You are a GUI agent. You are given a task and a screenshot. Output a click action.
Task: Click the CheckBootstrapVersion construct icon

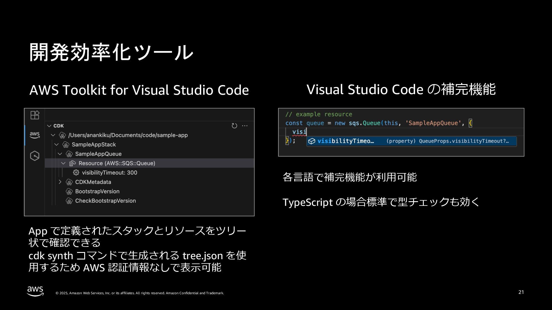point(69,201)
